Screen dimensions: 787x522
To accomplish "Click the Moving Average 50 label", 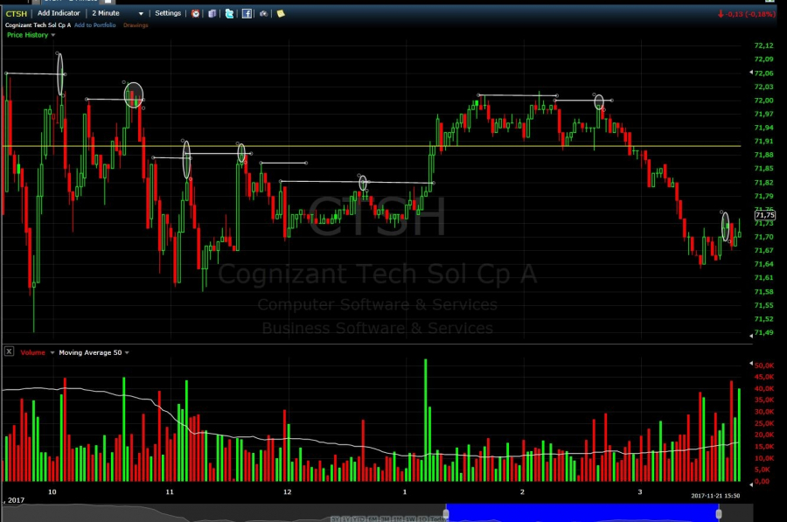I will click(x=90, y=352).
